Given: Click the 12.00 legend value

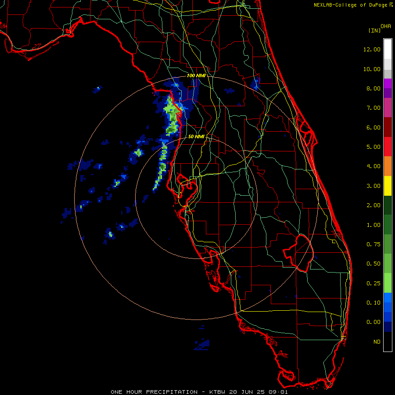Looking at the screenshot, I should [x=372, y=49].
